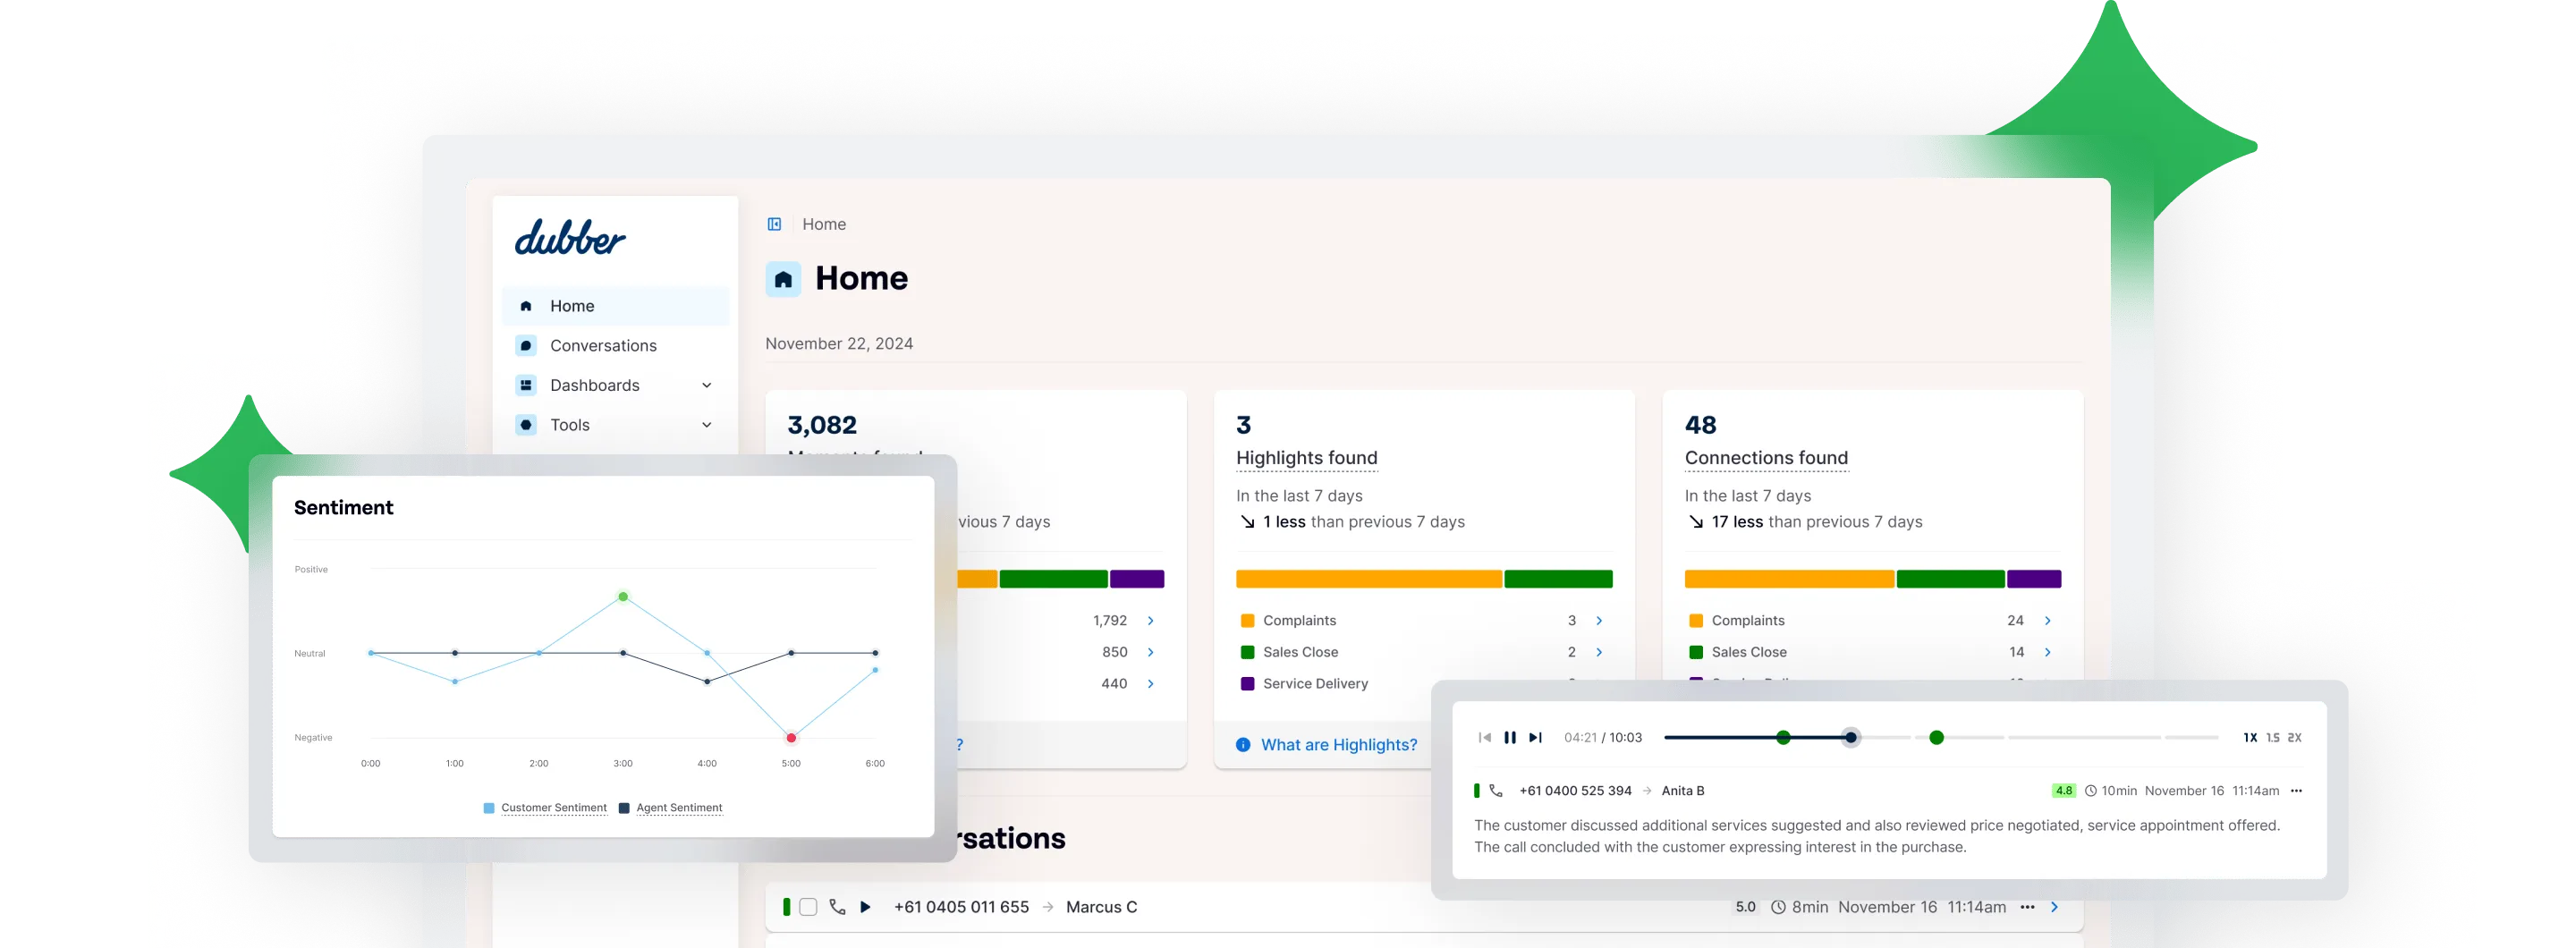This screenshot has width=2576, height=948.
Task: Toggle the sidebar panel icon in breadcrumb
Action: (774, 224)
